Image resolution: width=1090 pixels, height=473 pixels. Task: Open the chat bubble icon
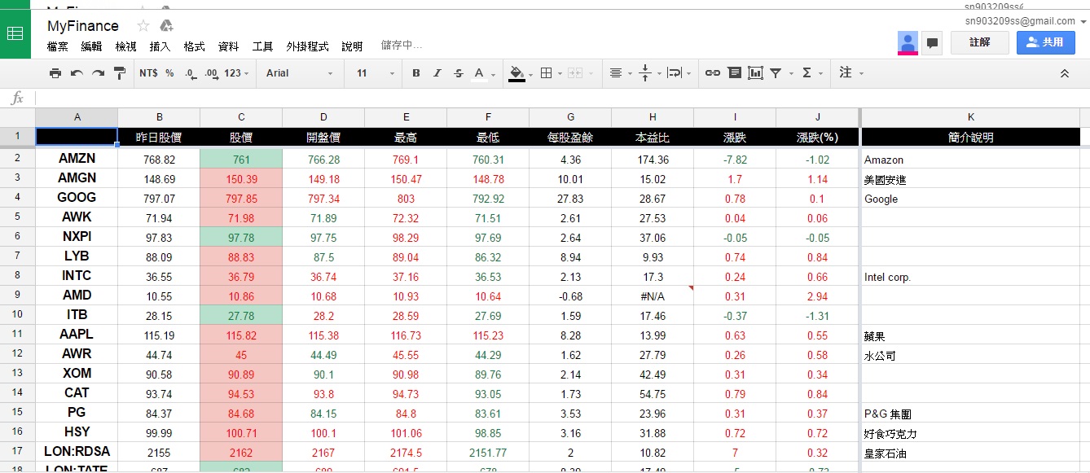932,43
